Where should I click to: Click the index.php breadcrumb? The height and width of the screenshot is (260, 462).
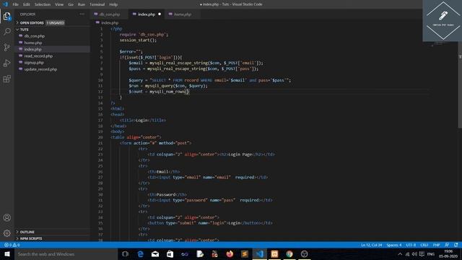[110, 22]
